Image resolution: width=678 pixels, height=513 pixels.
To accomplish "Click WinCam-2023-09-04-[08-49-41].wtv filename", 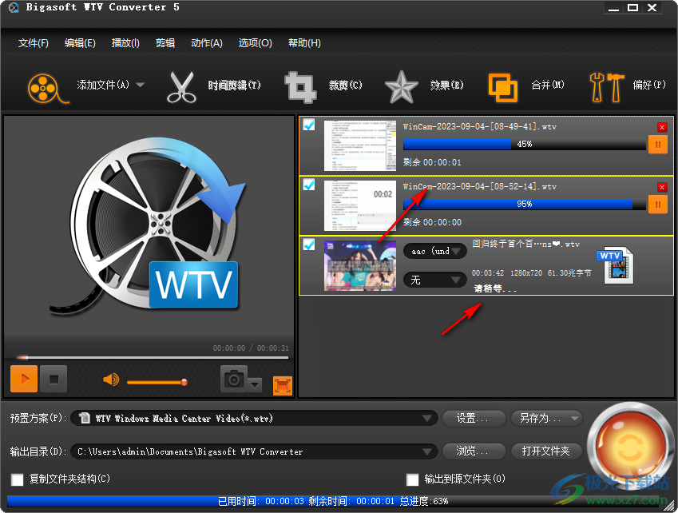I will (x=479, y=127).
